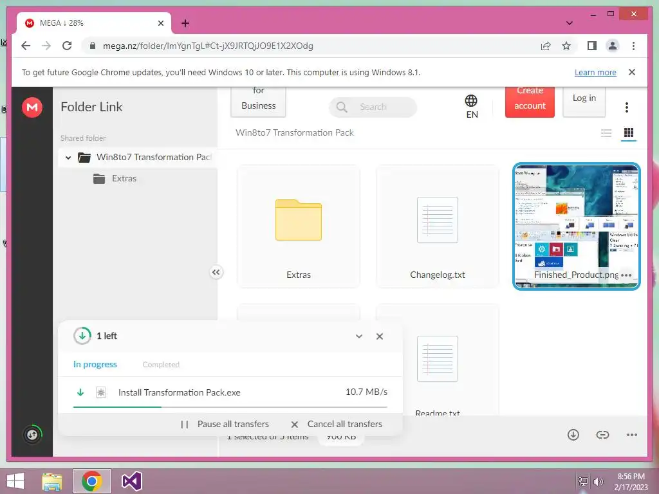Share this page from the address bar

click(x=546, y=46)
